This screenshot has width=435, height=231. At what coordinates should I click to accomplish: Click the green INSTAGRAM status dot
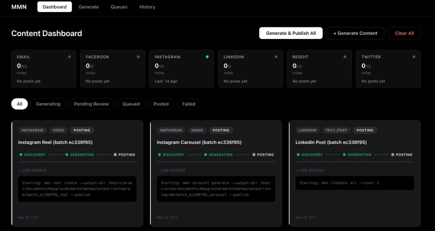(207, 57)
